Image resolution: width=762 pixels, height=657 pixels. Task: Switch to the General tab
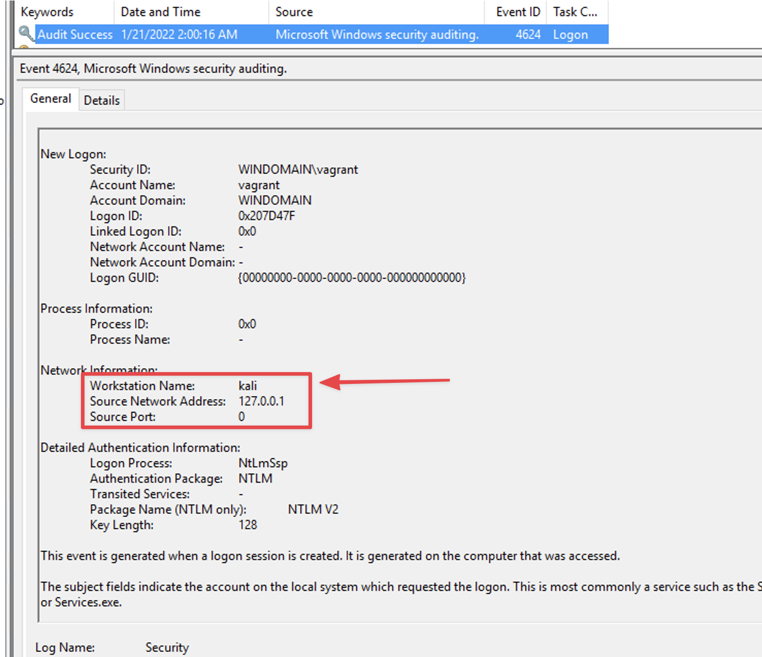pyautogui.click(x=51, y=99)
